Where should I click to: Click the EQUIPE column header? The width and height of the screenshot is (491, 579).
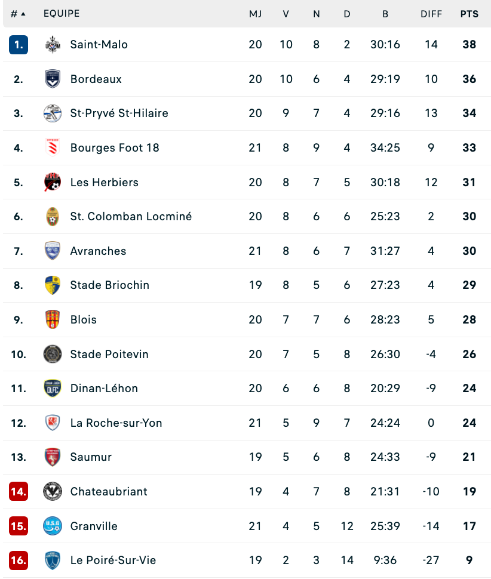click(x=62, y=14)
